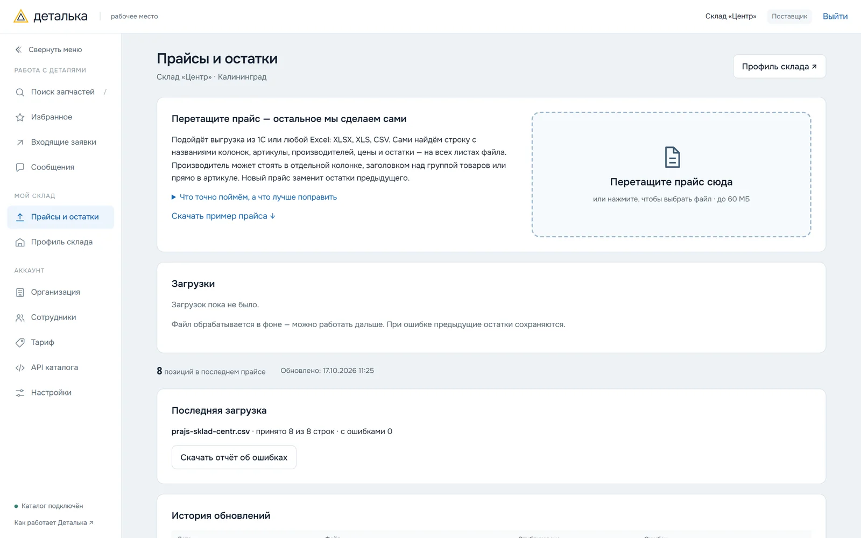The height and width of the screenshot is (538, 861).
Task: Click the sliders icon for Настройки
Action: point(20,393)
